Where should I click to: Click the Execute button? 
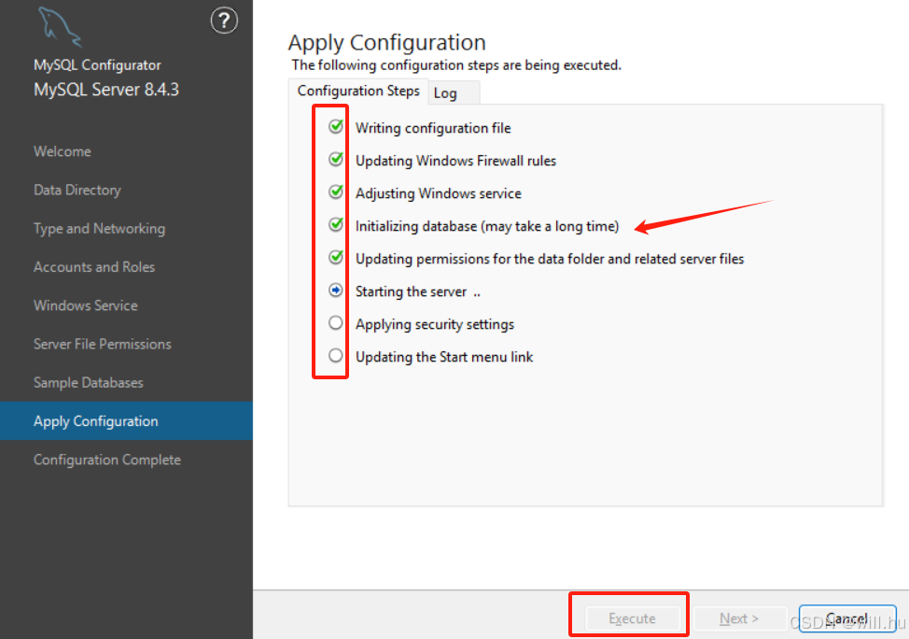[x=632, y=618]
